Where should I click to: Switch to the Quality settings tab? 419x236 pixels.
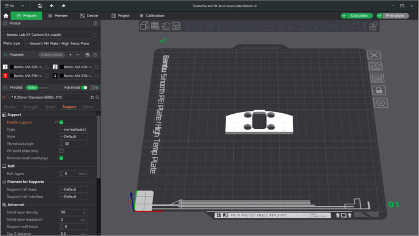pyautogui.click(x=10, y=107)
